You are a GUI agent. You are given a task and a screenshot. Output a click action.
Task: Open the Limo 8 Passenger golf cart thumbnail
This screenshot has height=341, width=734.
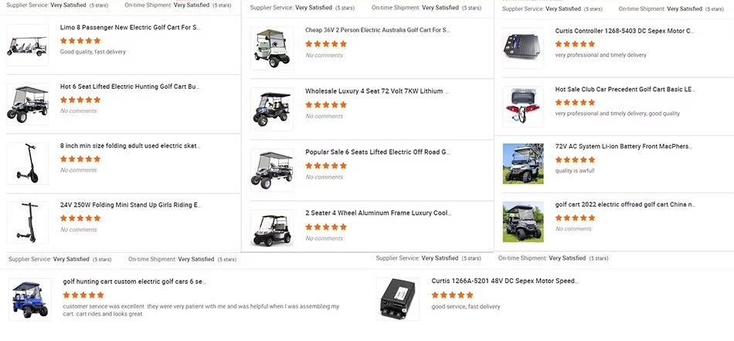pos(28,46)
